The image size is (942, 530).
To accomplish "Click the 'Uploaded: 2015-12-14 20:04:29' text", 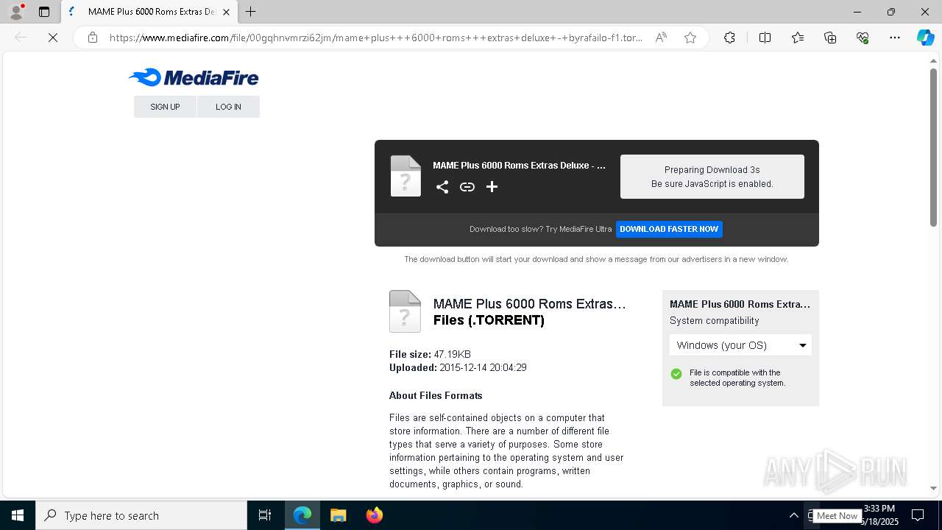I will [x=458, y=367].
